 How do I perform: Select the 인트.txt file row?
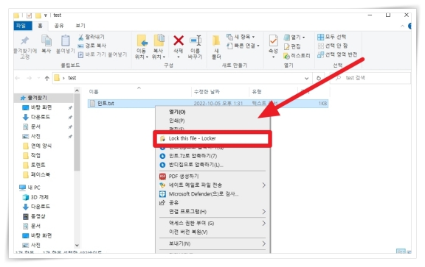pos(208,103)
